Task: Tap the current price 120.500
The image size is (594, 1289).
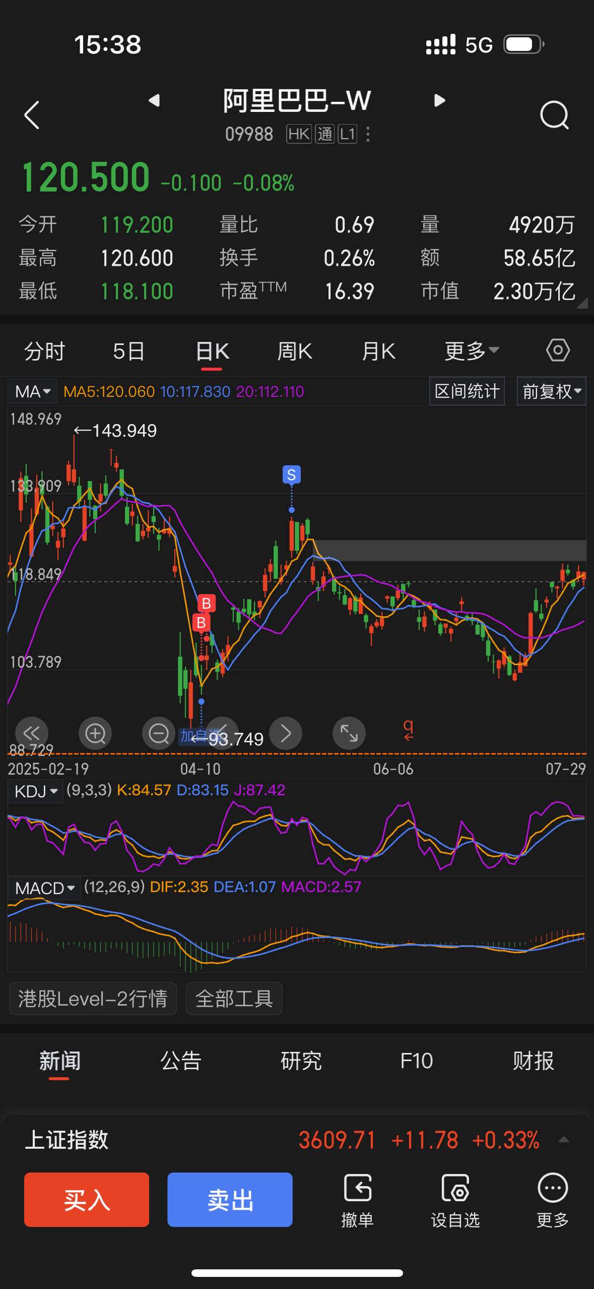Action: (86, 177)
